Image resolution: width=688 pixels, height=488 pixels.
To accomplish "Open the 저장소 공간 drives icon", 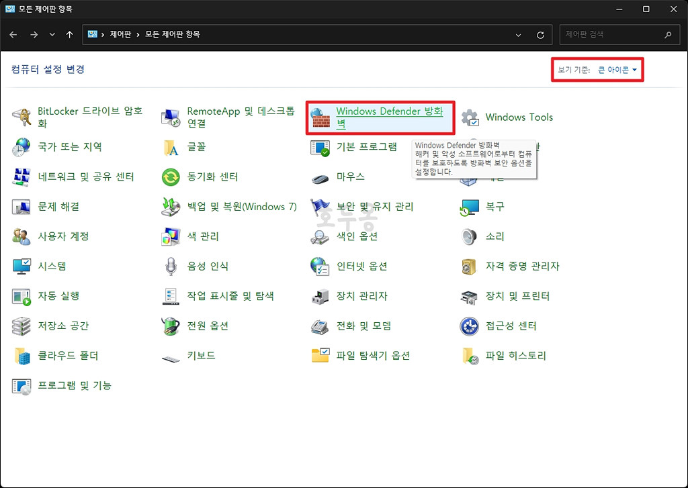I will [x=21, y=326].
